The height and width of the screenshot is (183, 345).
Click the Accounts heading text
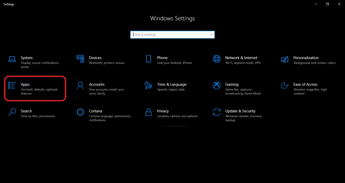[x=97, y=84]
